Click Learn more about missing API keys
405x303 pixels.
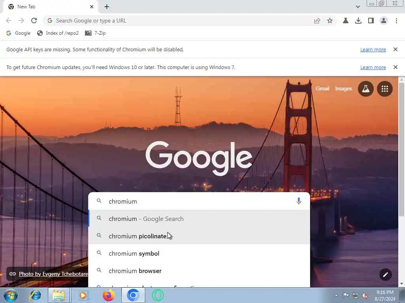coord(373,49)
